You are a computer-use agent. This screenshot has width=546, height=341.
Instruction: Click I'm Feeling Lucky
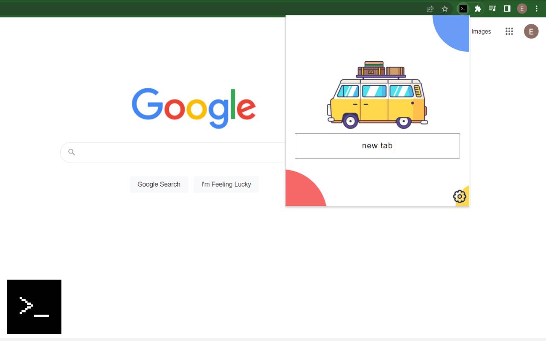(226, 184)
